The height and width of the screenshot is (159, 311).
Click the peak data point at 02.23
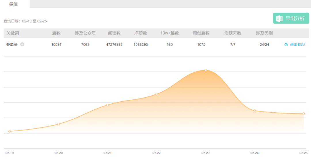(206, 70)
